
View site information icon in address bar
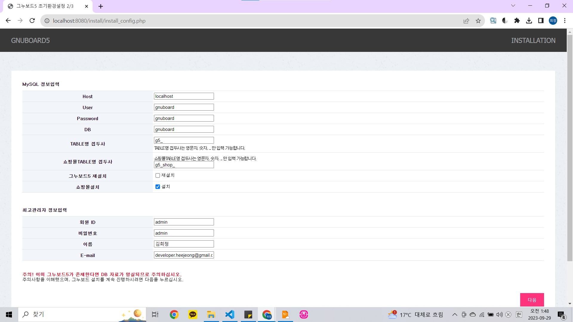47,21
